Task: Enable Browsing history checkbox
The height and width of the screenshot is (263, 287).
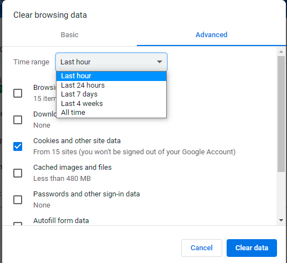Action: coord(18,93)
